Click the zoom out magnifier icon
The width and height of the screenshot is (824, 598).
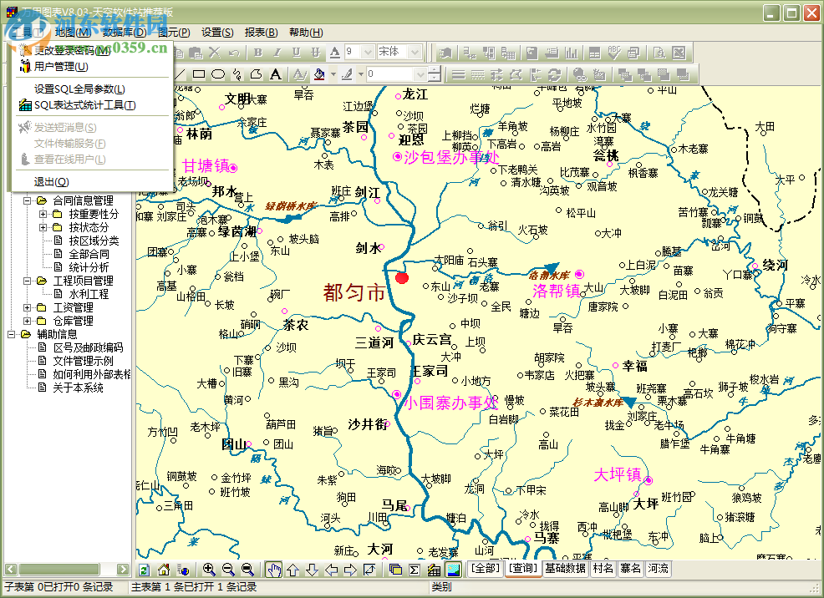click(x=228, y=570)
